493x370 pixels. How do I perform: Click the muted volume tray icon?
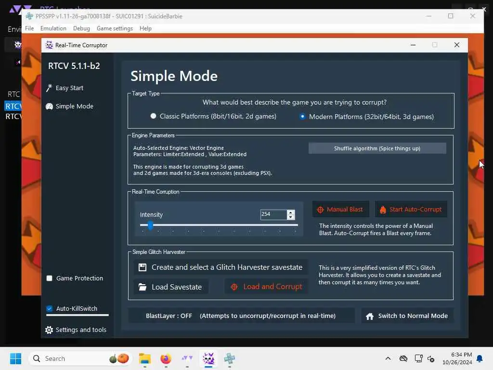(431, 358)
